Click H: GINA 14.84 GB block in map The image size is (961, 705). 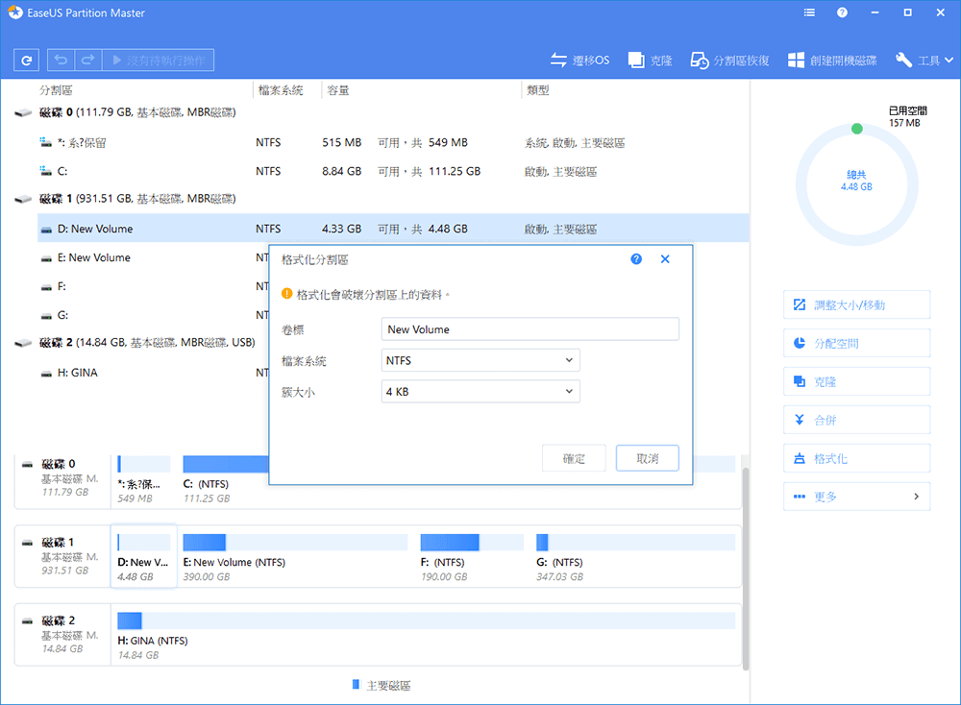(x=426, y=636)
